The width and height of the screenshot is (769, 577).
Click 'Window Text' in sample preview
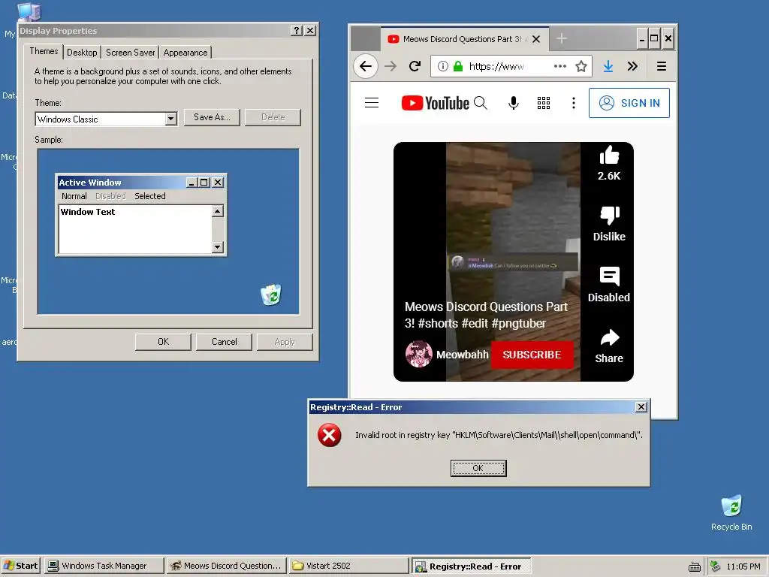tap(88, 212)
